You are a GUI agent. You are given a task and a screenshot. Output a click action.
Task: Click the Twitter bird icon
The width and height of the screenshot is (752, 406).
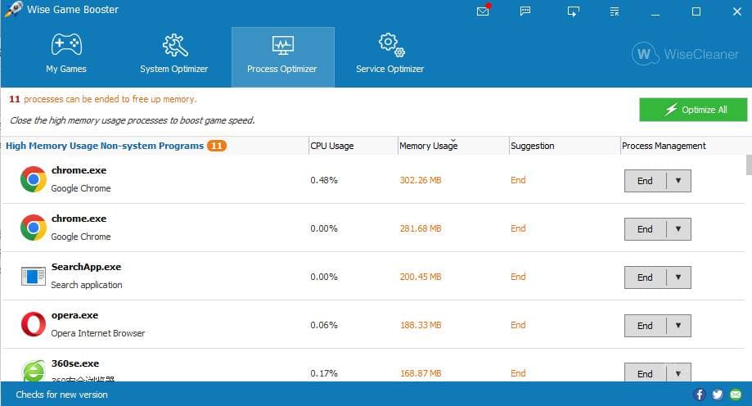tap(718, 395)
